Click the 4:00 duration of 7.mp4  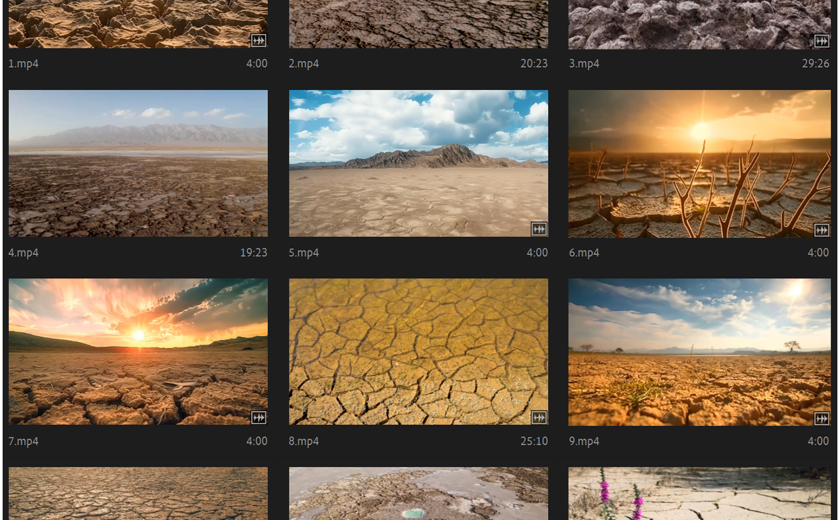[x=257, y=441]
